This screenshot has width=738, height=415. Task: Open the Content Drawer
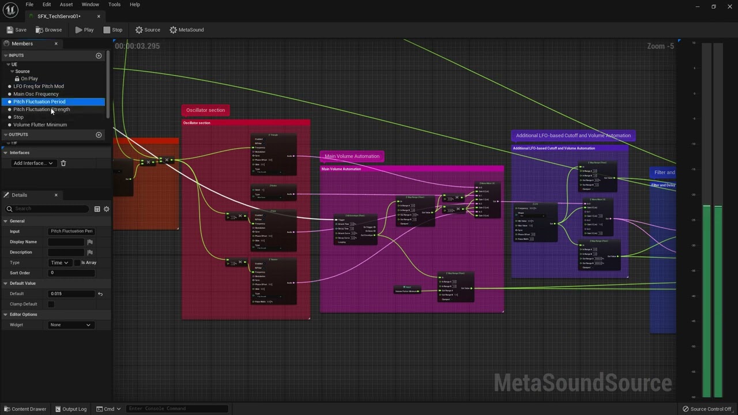pos(25,409)
